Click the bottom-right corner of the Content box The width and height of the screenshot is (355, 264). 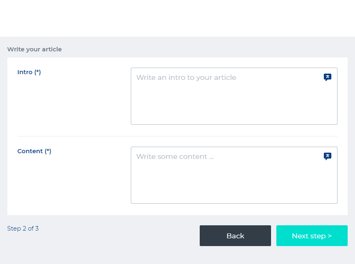(336, 202)
